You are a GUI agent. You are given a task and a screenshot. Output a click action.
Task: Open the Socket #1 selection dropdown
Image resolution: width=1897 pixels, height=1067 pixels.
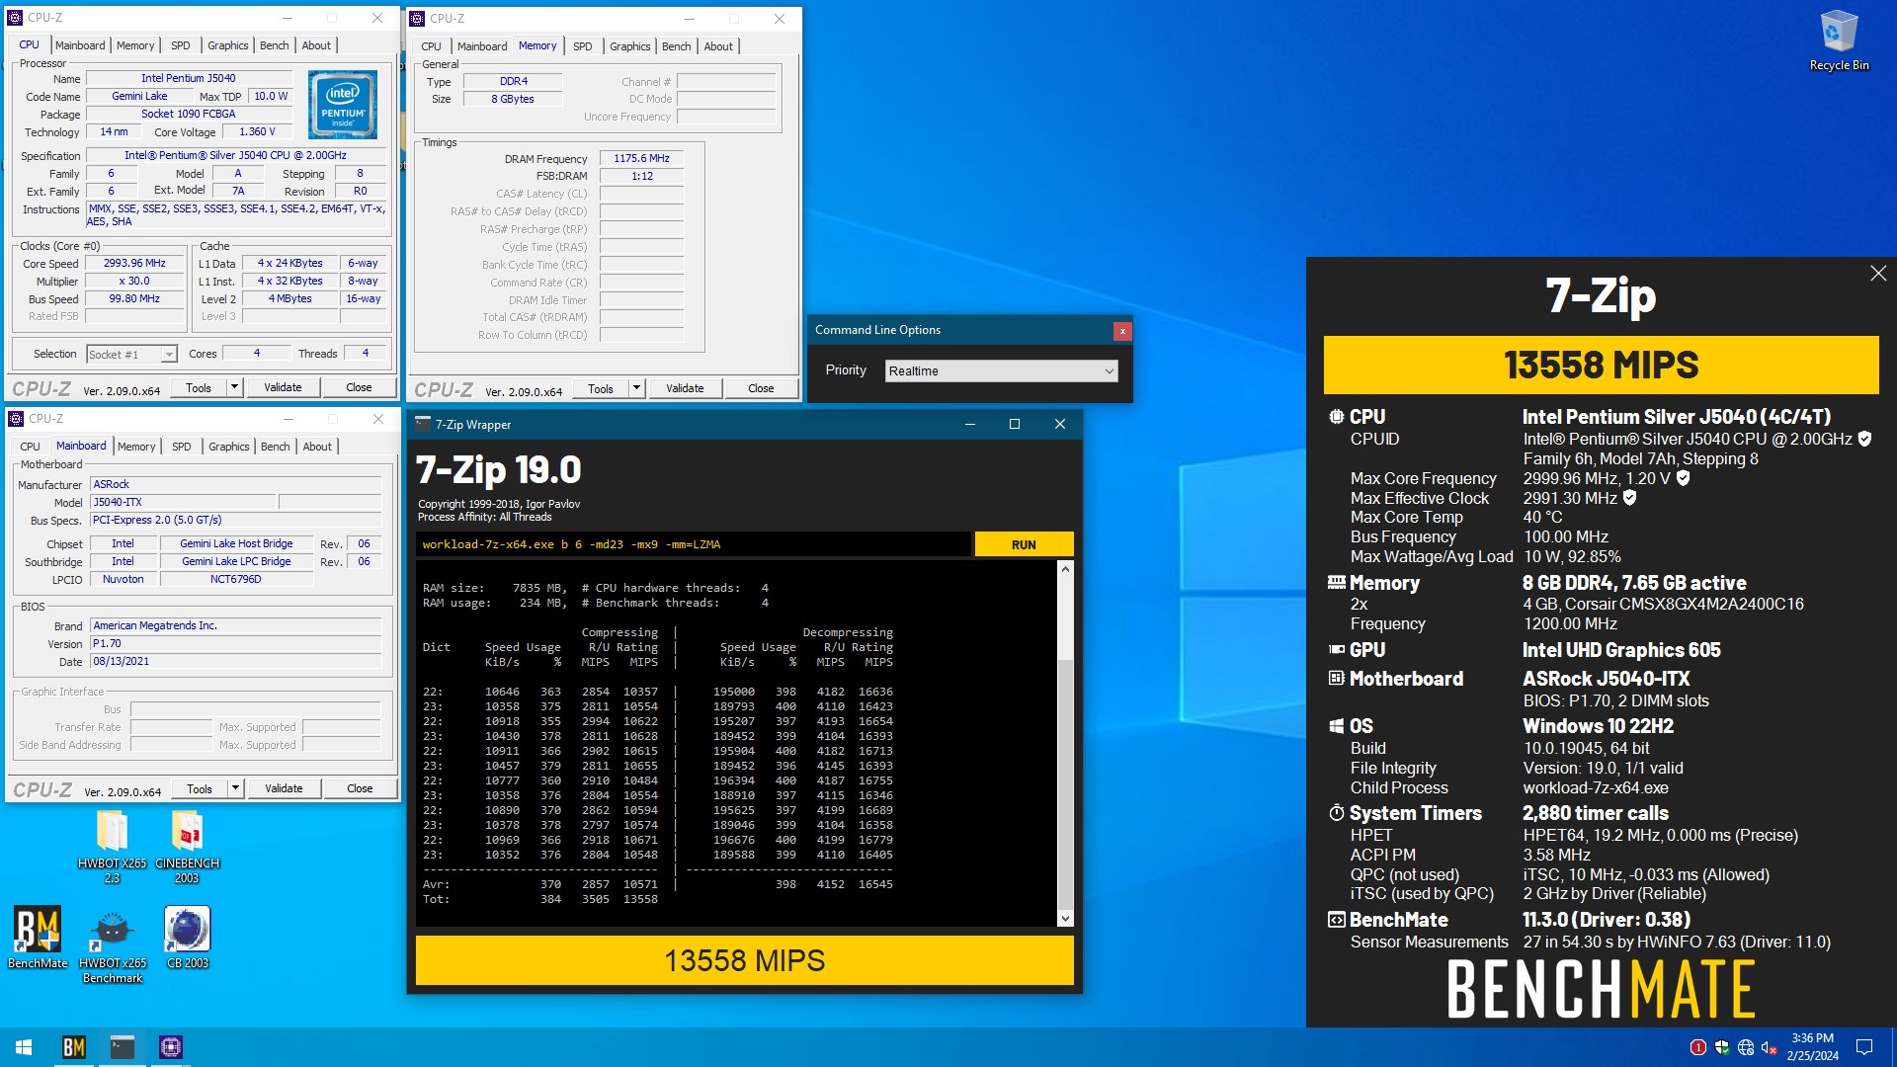tap(131, 354)
